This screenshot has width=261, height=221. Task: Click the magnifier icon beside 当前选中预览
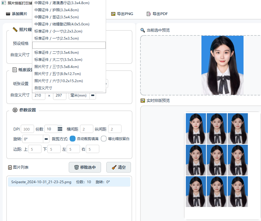[143, 30]
